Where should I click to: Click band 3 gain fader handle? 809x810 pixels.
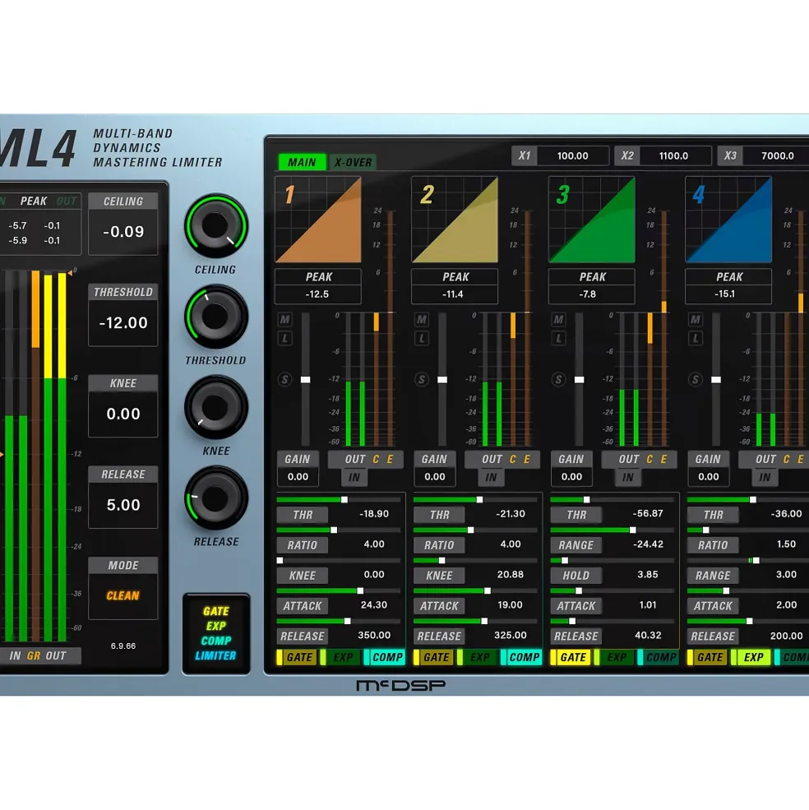(579, 380)
